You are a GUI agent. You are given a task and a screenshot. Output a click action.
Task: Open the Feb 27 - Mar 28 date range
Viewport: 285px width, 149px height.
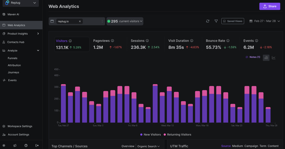pos(265,21)
